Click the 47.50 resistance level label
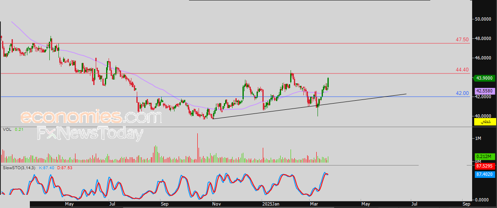Viewport: 497px width, 208px height. tap(462, 40)
